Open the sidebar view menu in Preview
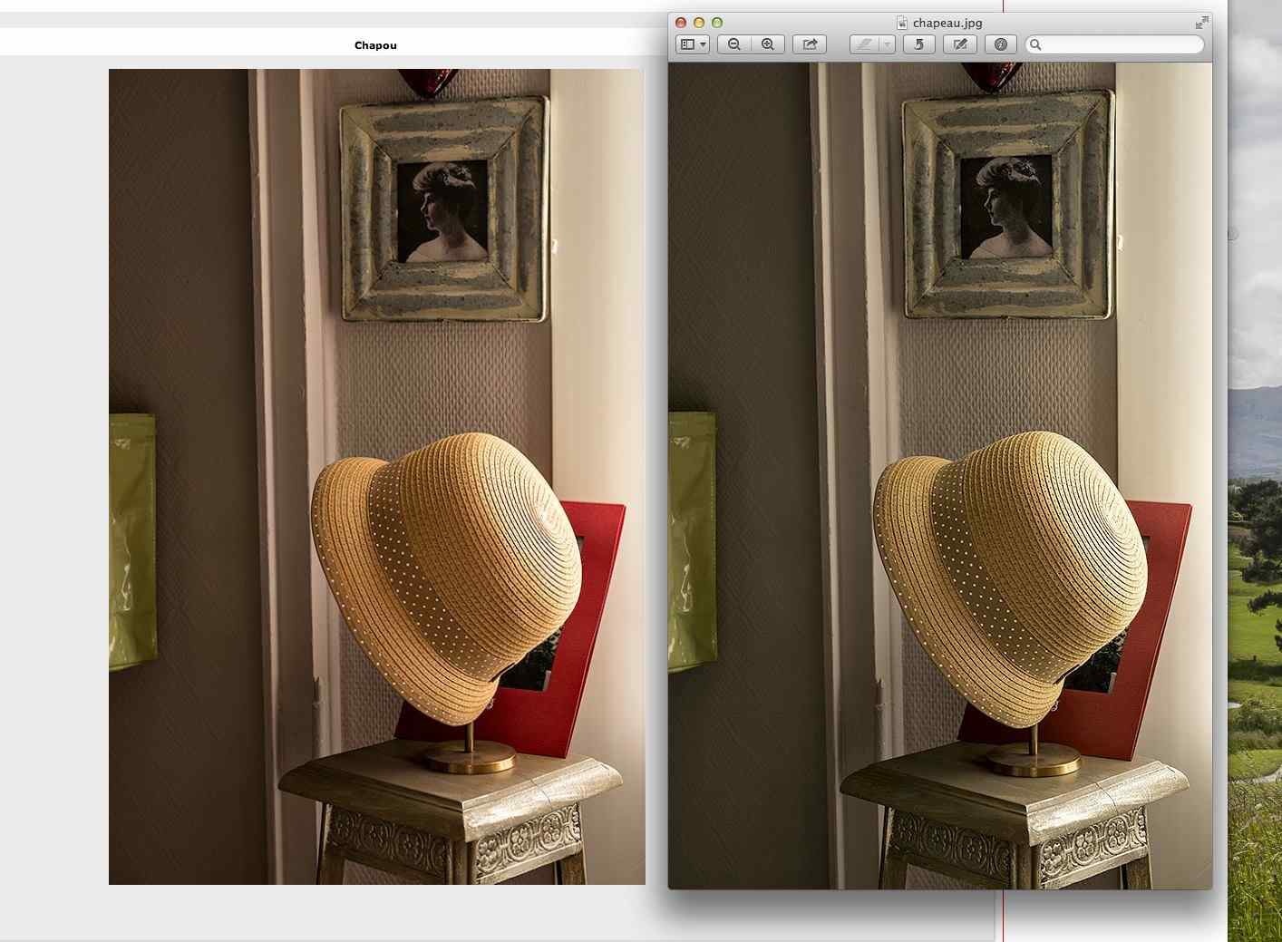This screenshot has height=942, width=1282. click(x=694, y=44)
